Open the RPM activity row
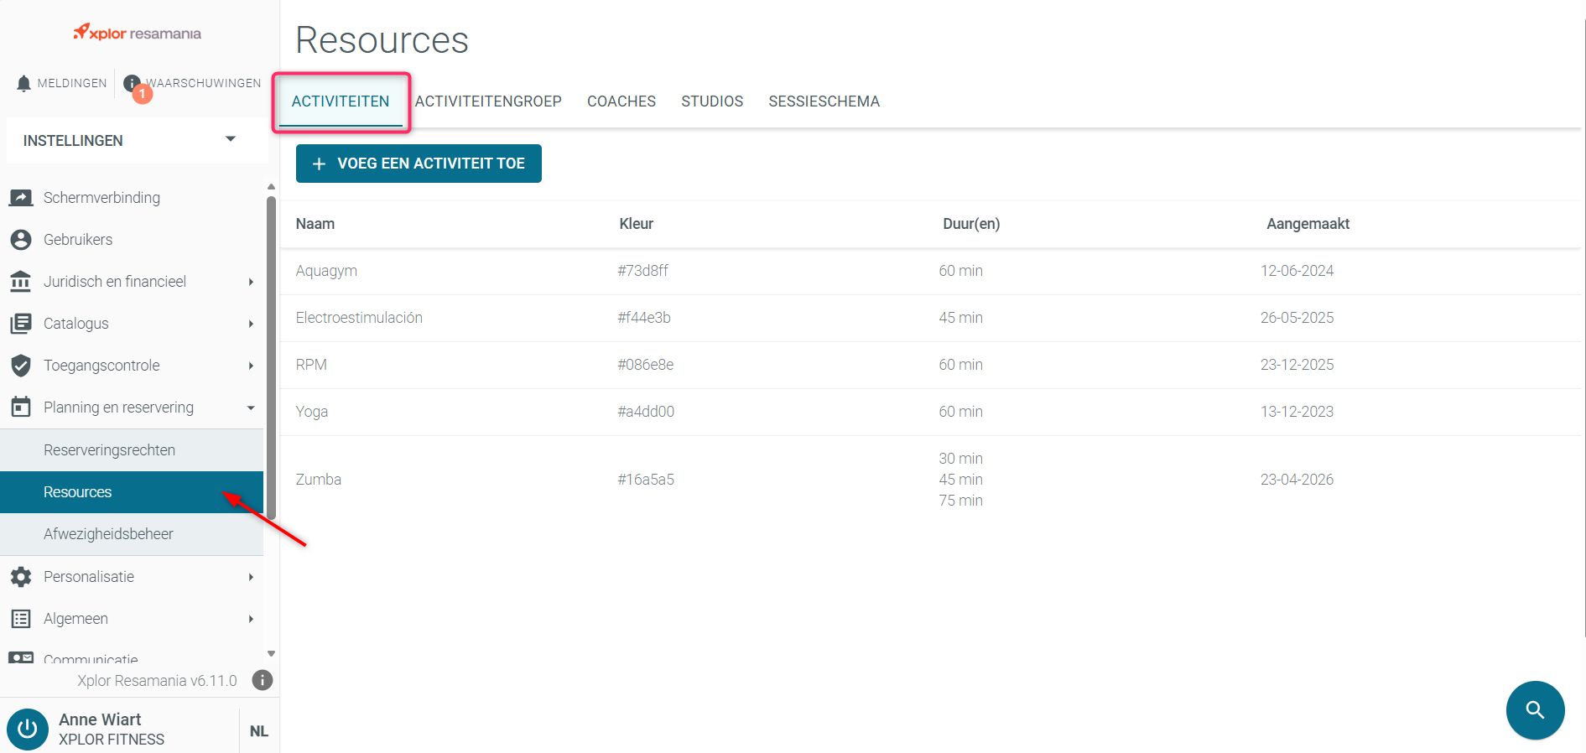 coord(930,365)
